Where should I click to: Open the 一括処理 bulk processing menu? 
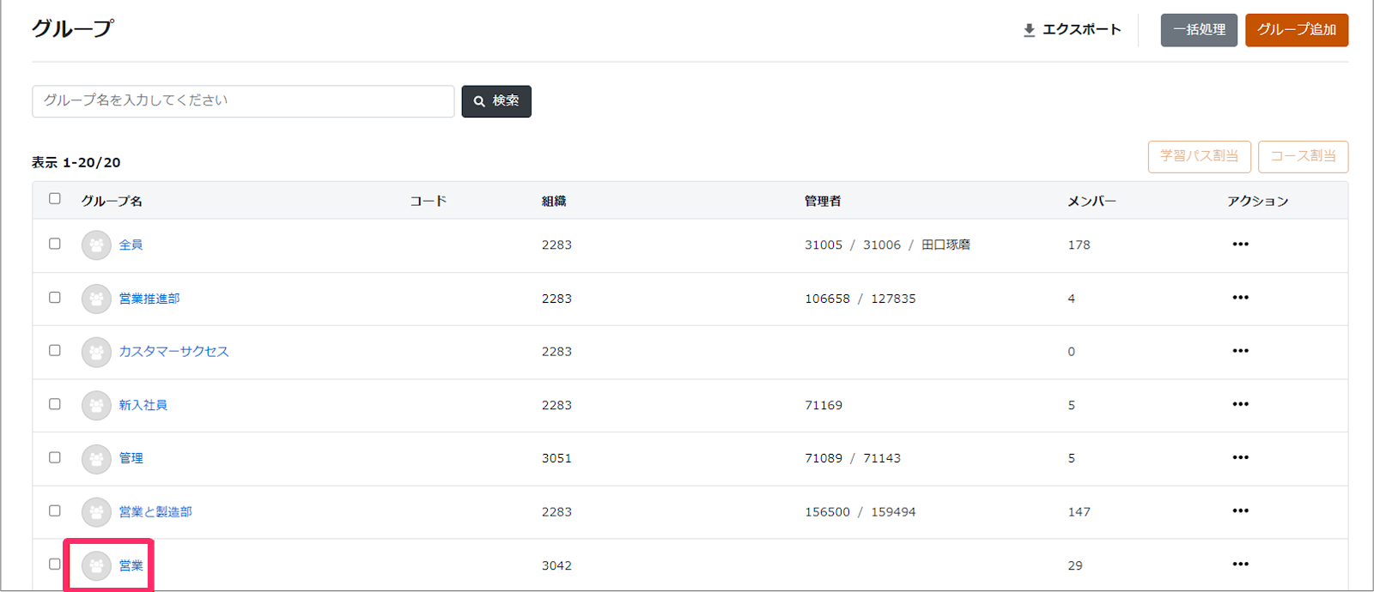(1199, 30)
